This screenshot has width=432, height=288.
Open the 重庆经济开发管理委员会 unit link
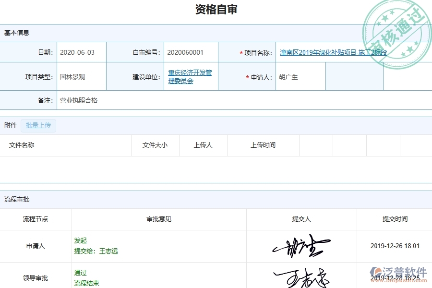coord(191,77)
